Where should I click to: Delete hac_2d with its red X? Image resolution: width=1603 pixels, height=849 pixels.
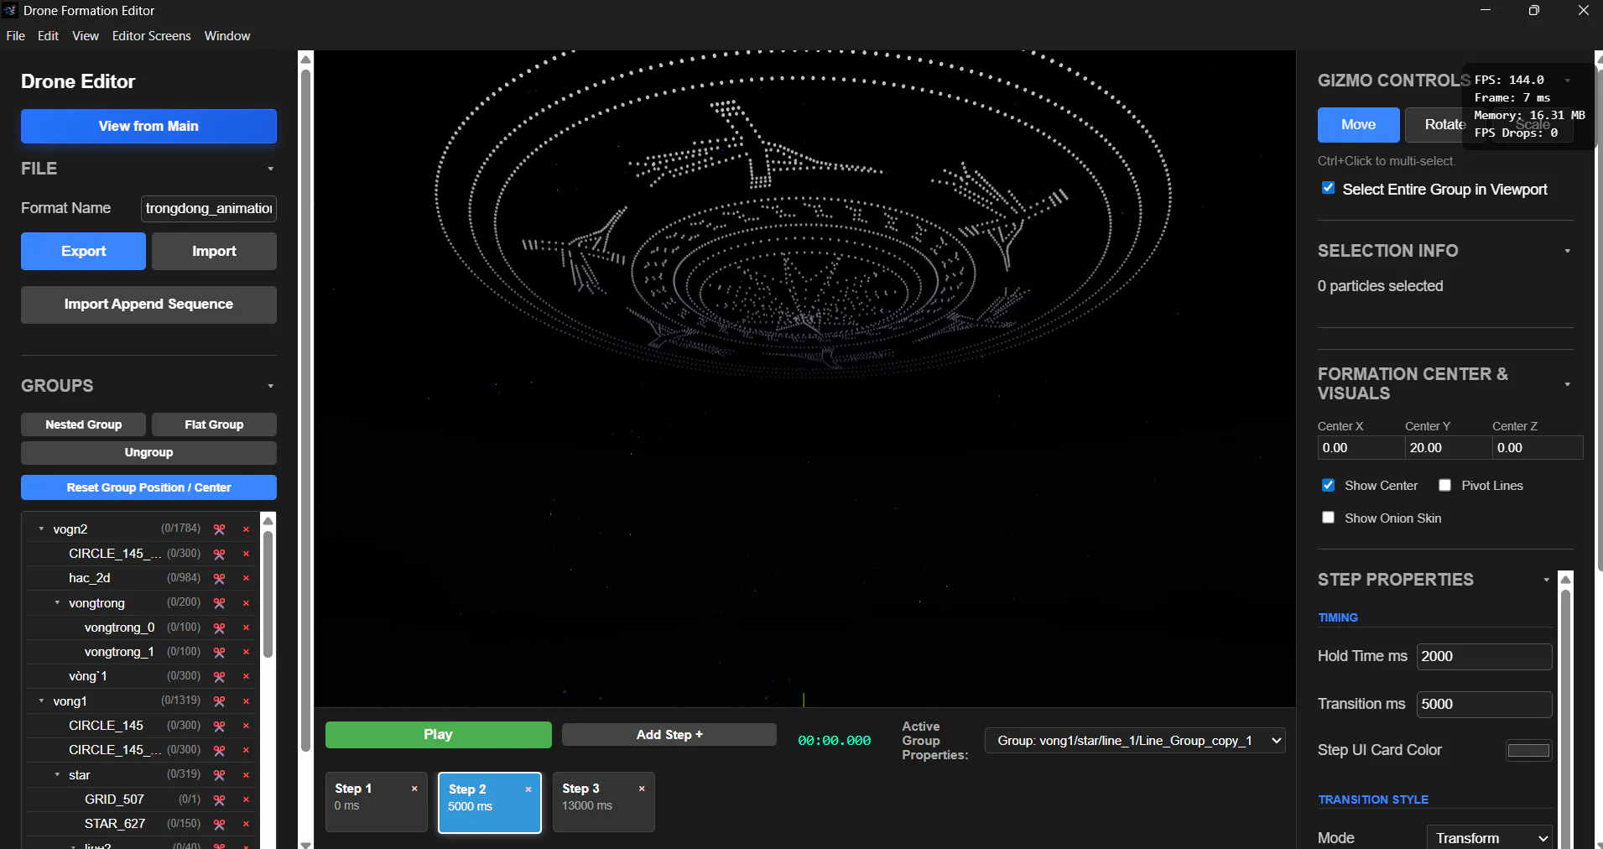click(x=246, y=579)
